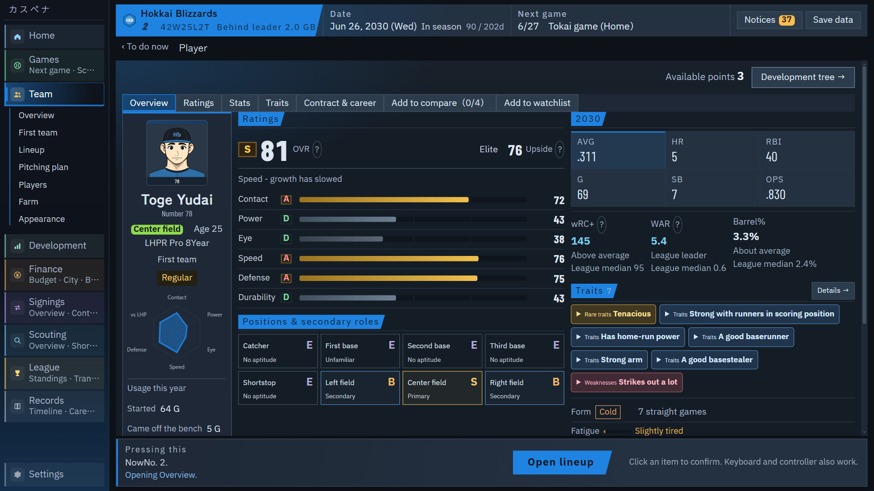Click the Scouting magnifier icon

click(x=17, y=340)
